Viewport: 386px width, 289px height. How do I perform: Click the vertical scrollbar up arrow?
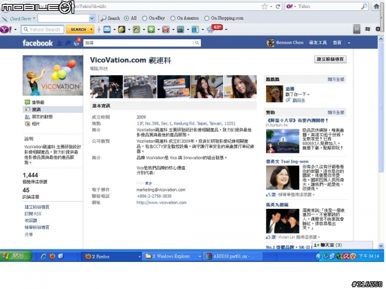381,39
